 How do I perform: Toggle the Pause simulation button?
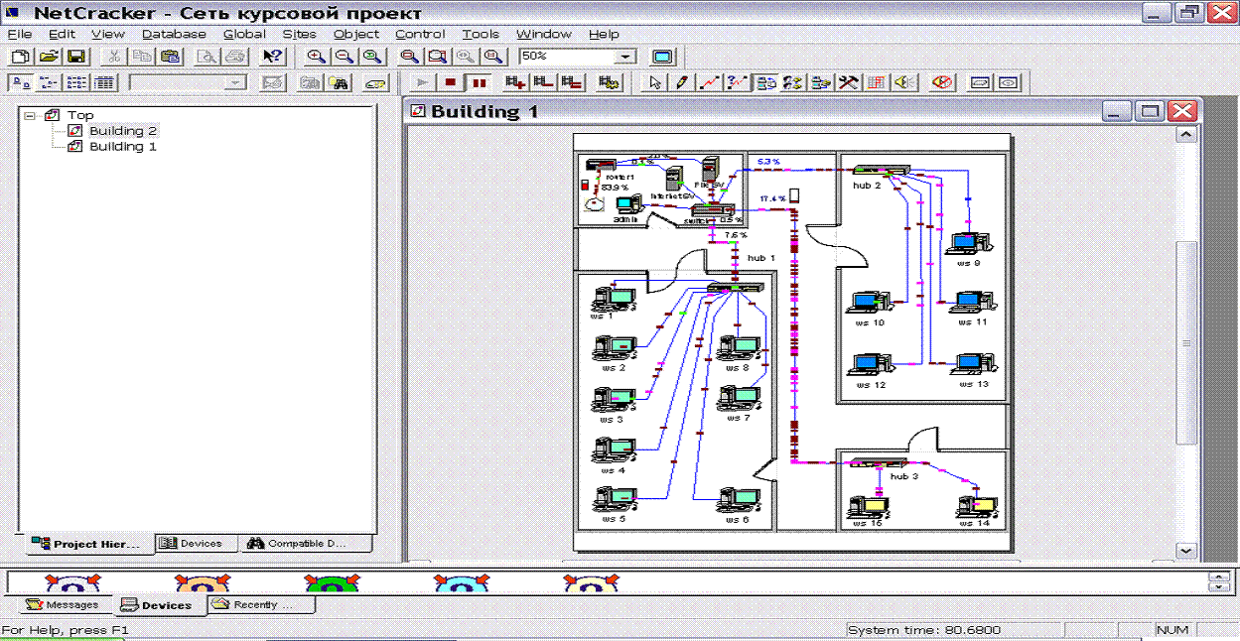click(x=479, y=83)
